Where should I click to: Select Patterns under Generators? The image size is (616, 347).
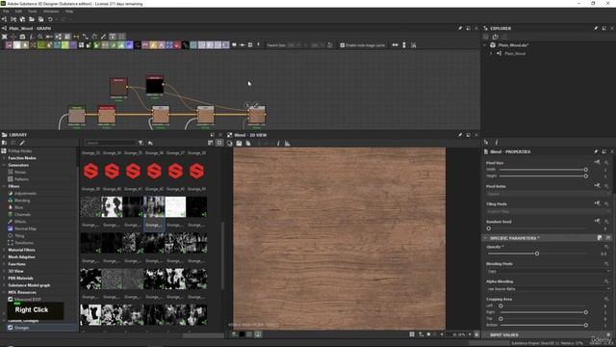pyautogui.click(x=21, y=179)
